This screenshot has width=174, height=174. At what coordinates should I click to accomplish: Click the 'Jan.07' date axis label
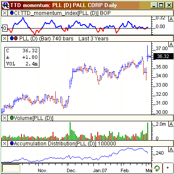coord(100,170)
